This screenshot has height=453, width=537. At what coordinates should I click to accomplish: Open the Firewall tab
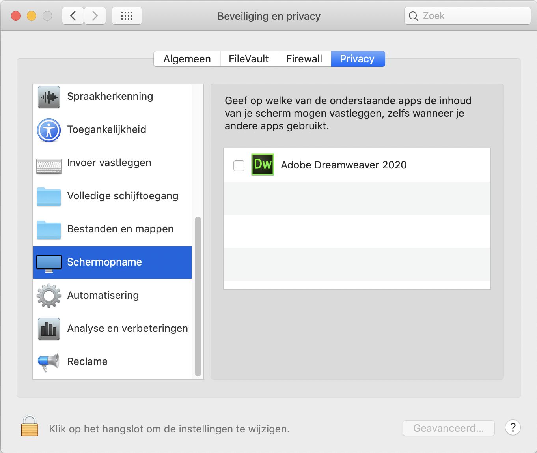point(304,58)
